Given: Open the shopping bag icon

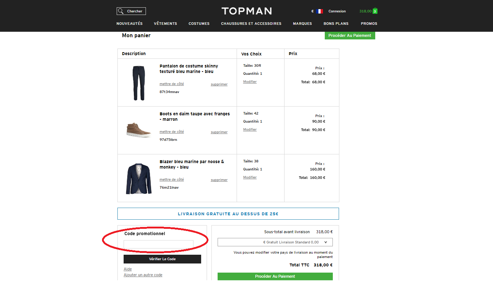Looking at the screenshot, I should 375,11.
